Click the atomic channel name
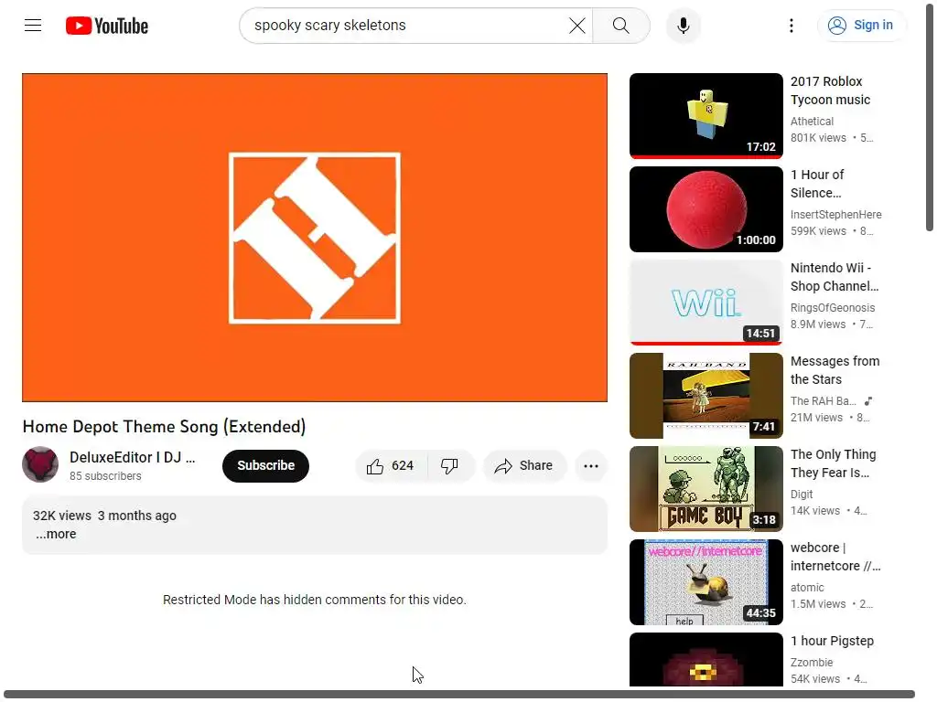This screenshot has height=702, width=937. coord(807,588)
